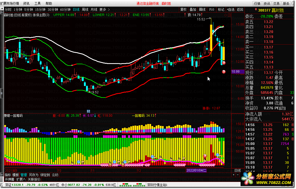Zoom out with the minus button
The image size is (296, 189).
[238, 175]
